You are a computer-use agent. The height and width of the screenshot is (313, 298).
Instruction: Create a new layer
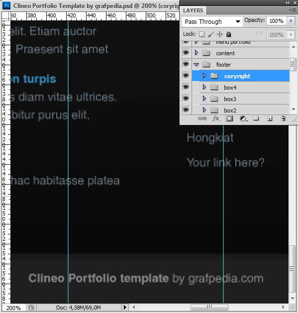(x=270, y=118)
